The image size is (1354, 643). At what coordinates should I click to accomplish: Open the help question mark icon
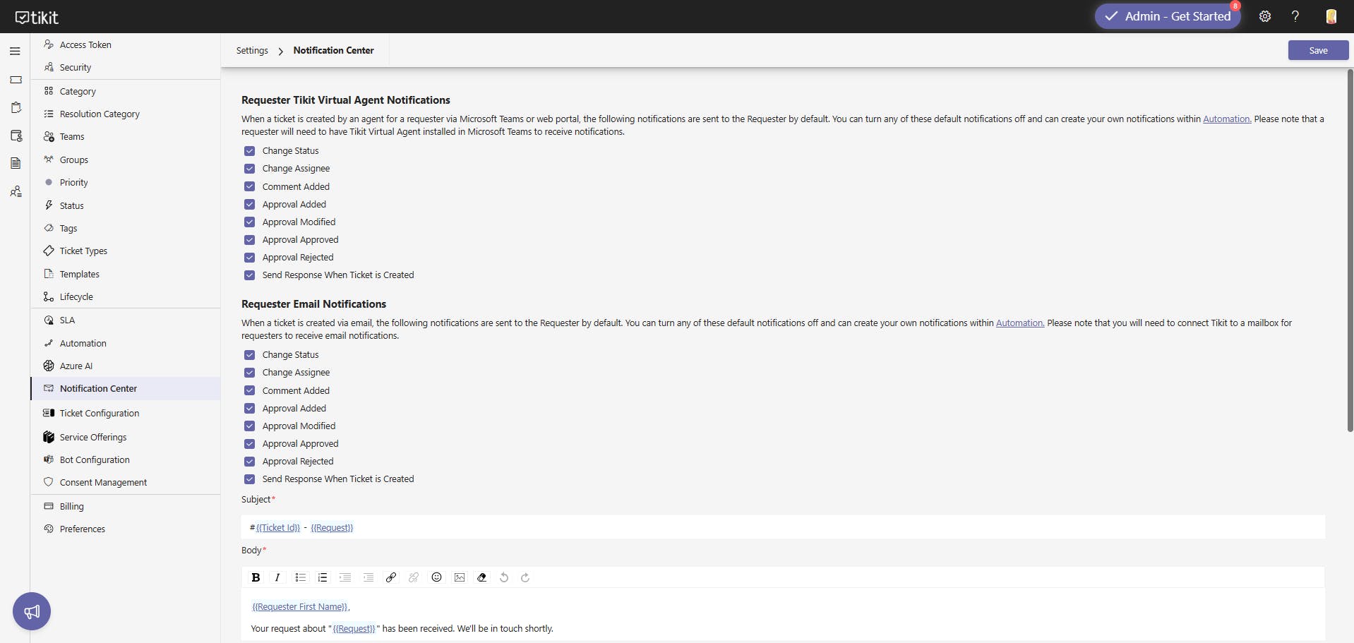pos(1295,16)
